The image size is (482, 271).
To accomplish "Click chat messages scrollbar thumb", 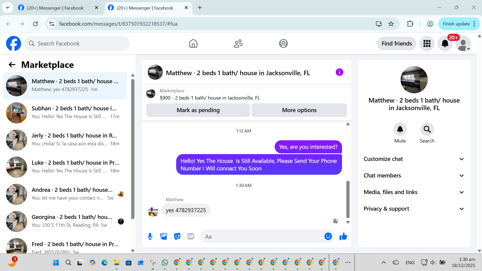I will [348, 199].
